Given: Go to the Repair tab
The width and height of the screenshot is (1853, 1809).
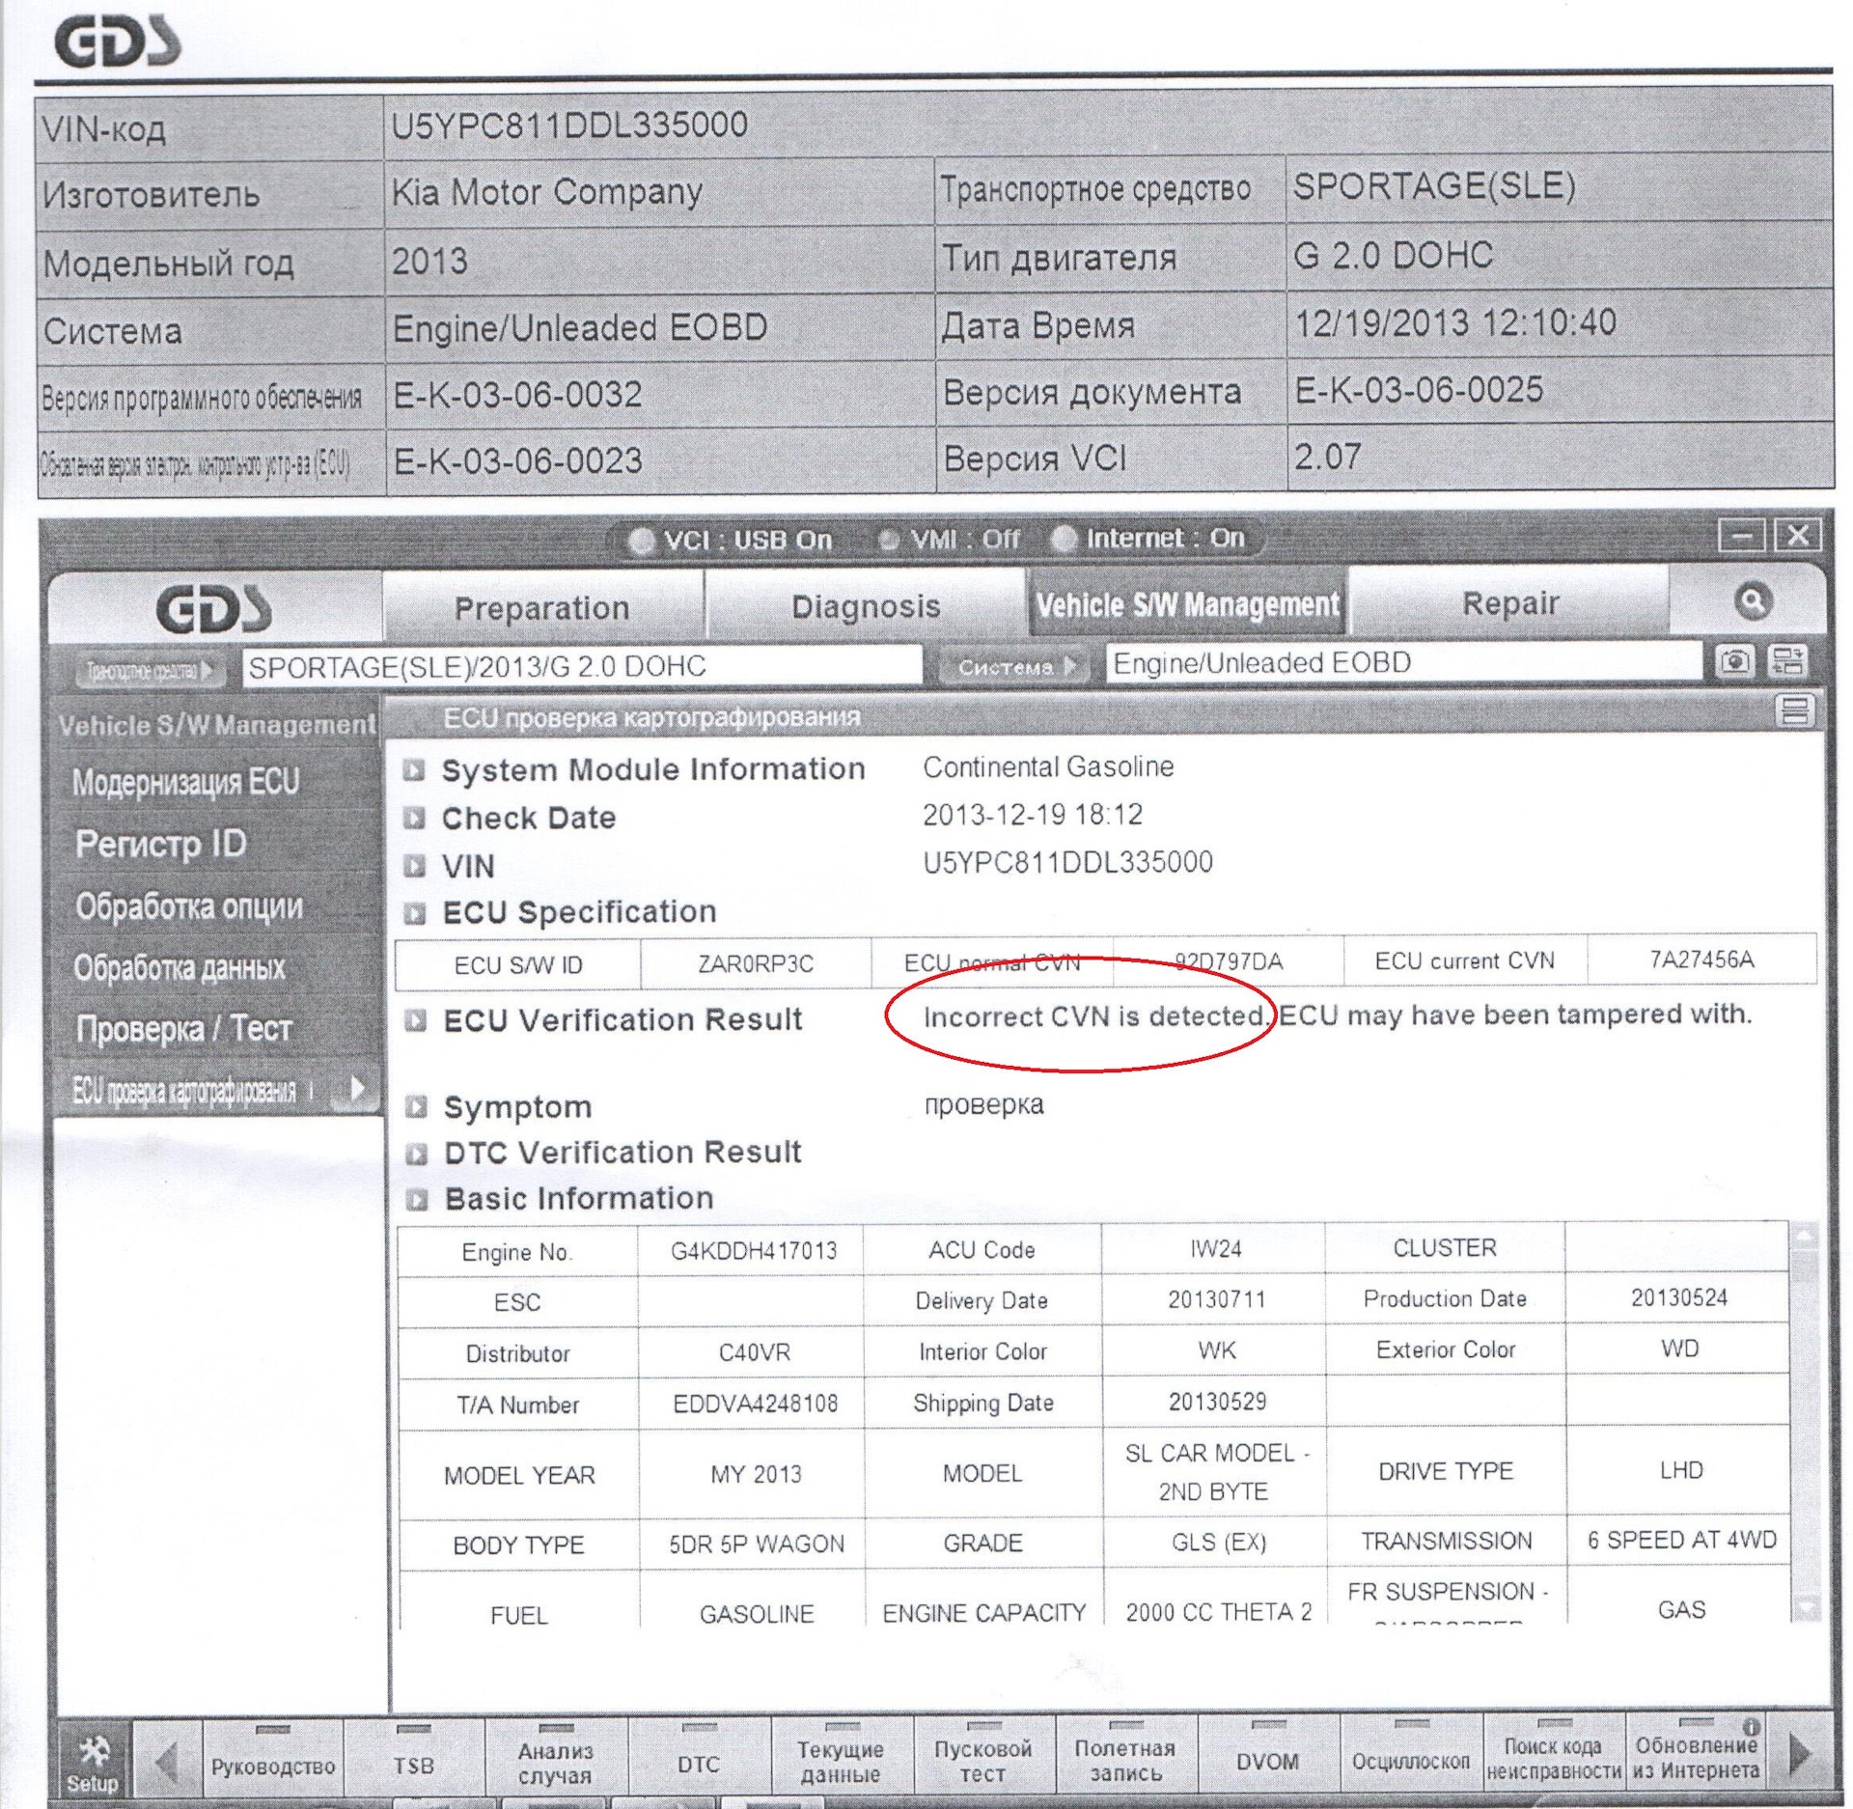Looking at the screenshot, I should 1510,603.
